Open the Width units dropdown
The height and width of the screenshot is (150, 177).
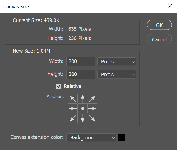click(x=117, y=62)
